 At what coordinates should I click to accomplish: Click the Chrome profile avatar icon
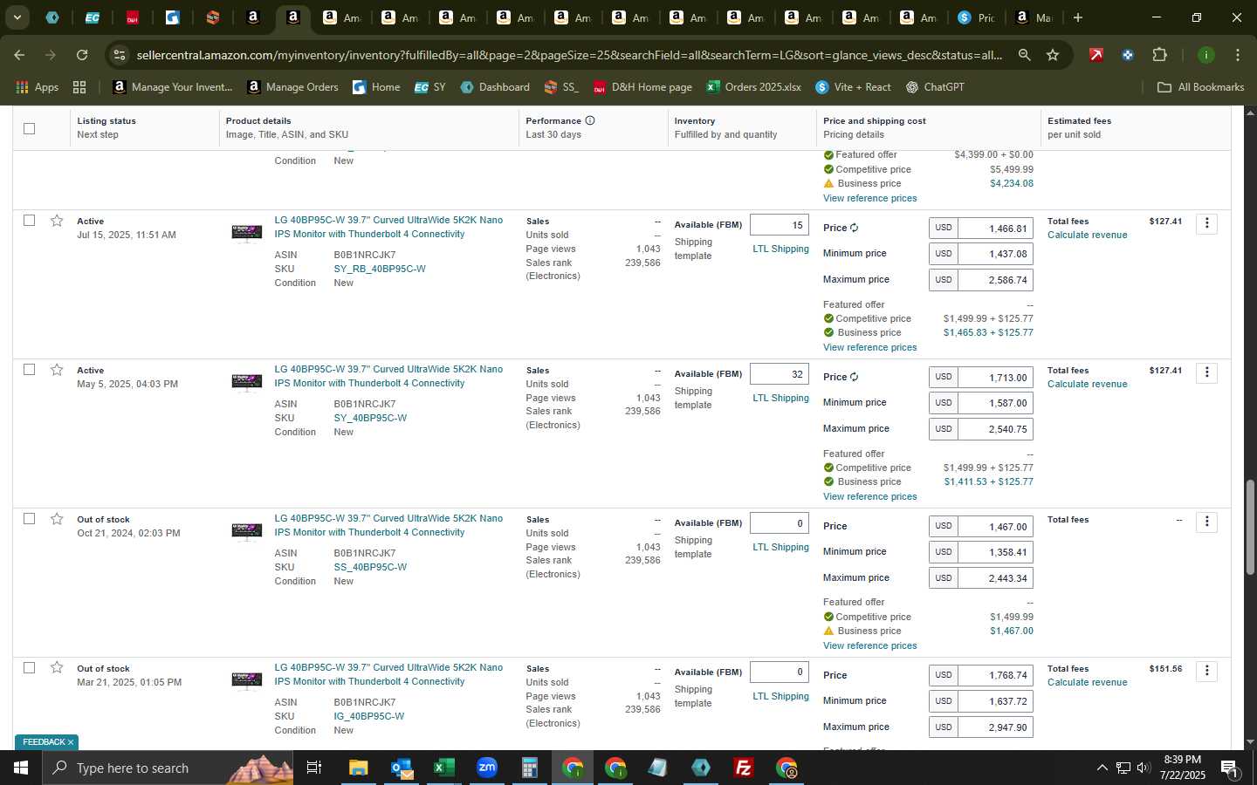pos(1206,55)
